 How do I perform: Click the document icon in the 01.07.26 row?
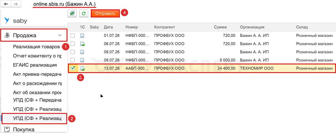[x=82, y=35]
